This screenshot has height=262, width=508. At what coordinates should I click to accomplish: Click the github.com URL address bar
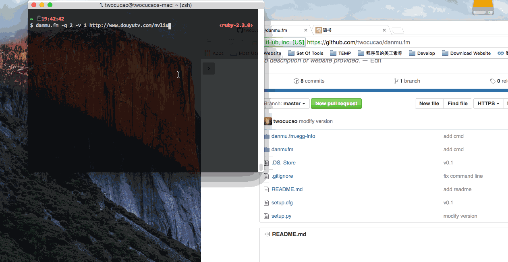[x=403, y=42]
